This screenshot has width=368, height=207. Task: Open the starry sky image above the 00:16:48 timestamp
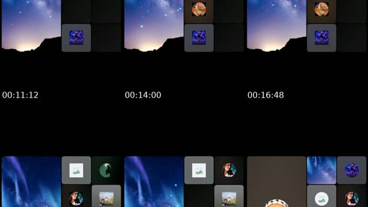tap(277, 25)
